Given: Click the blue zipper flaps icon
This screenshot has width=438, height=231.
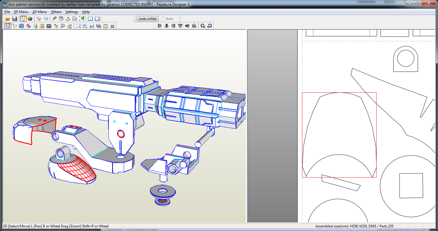Looking at the screenshot, I should (x=21, y=26).
